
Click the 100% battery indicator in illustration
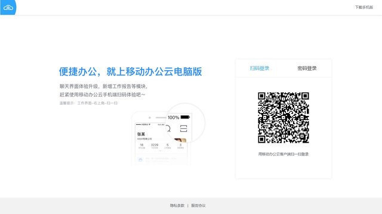pyautogui.click(x=178, y=118)
